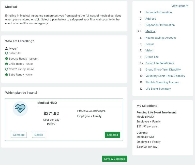Viewport: 195px width, 165px height.
Task: Check the Select All option
Action: point(7,53)
